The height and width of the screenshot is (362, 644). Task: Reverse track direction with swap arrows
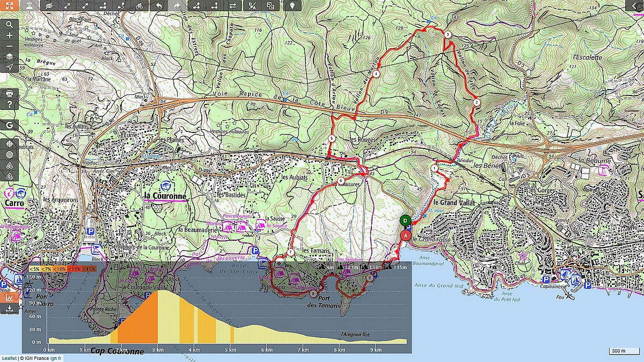coord(233,6)
